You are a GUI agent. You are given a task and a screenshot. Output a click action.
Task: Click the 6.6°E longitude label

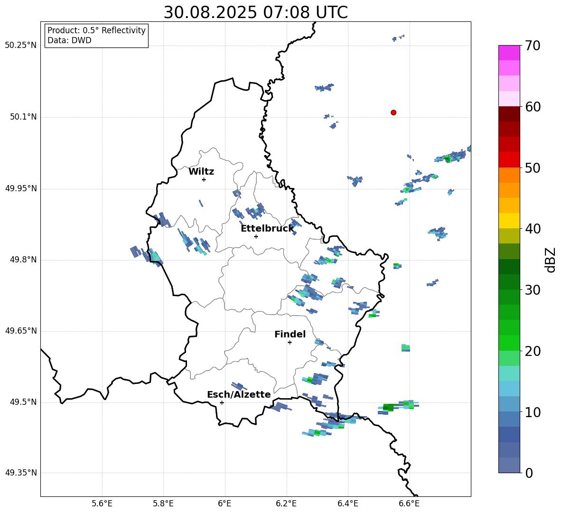[x=409, y=504]
